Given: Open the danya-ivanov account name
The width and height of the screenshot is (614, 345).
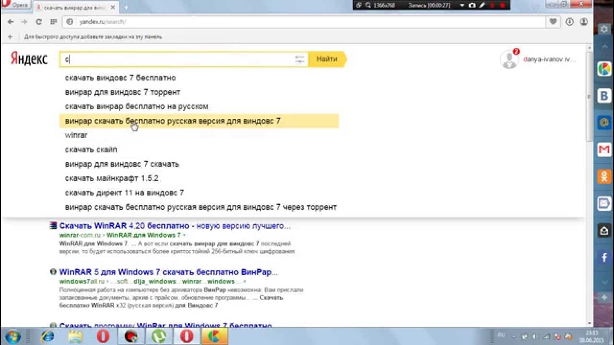Looking at the screenshot, I should (549, 59).
